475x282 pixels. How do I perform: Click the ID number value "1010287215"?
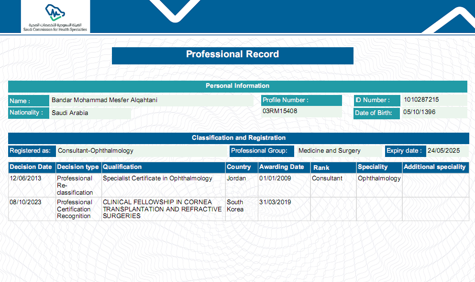pyautogui.click(x=421, y=100)
